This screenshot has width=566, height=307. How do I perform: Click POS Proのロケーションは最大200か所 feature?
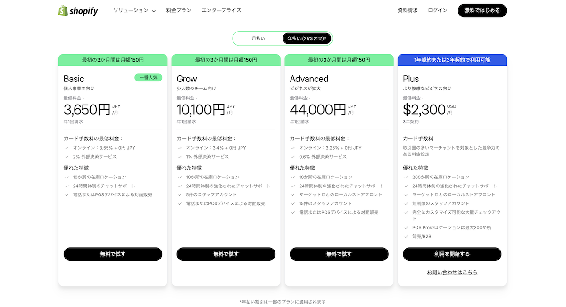click(451, 227)
